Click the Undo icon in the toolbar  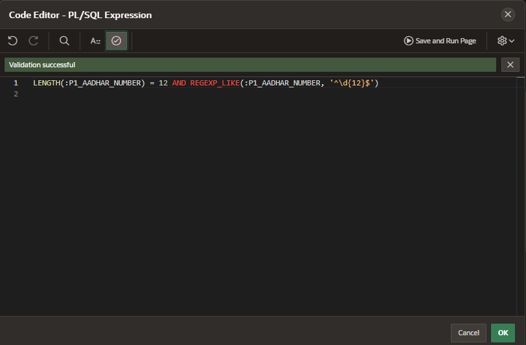pos(12,41)
